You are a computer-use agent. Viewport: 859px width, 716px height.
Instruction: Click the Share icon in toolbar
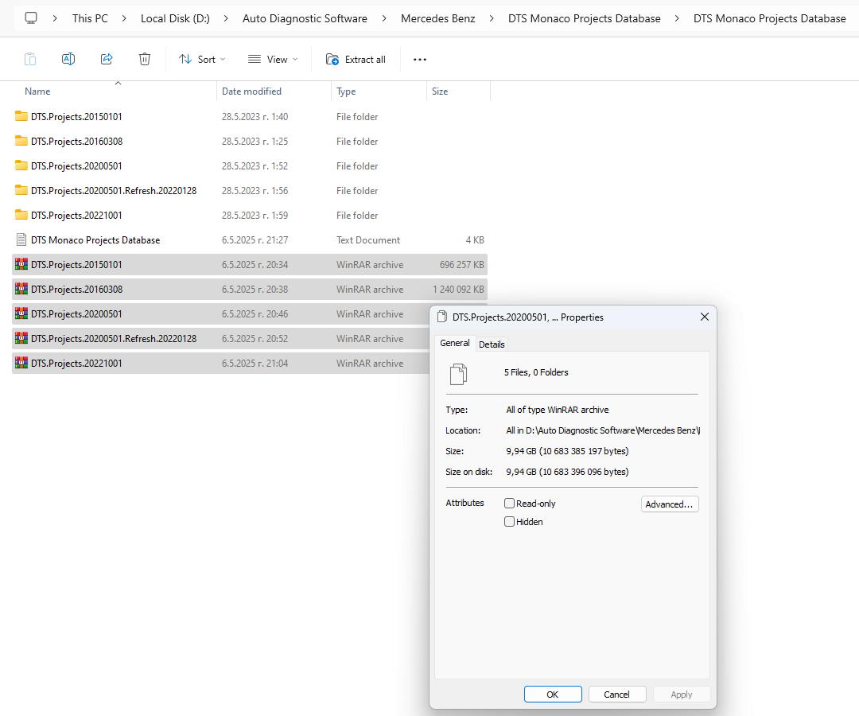click(x=107, y=59)
